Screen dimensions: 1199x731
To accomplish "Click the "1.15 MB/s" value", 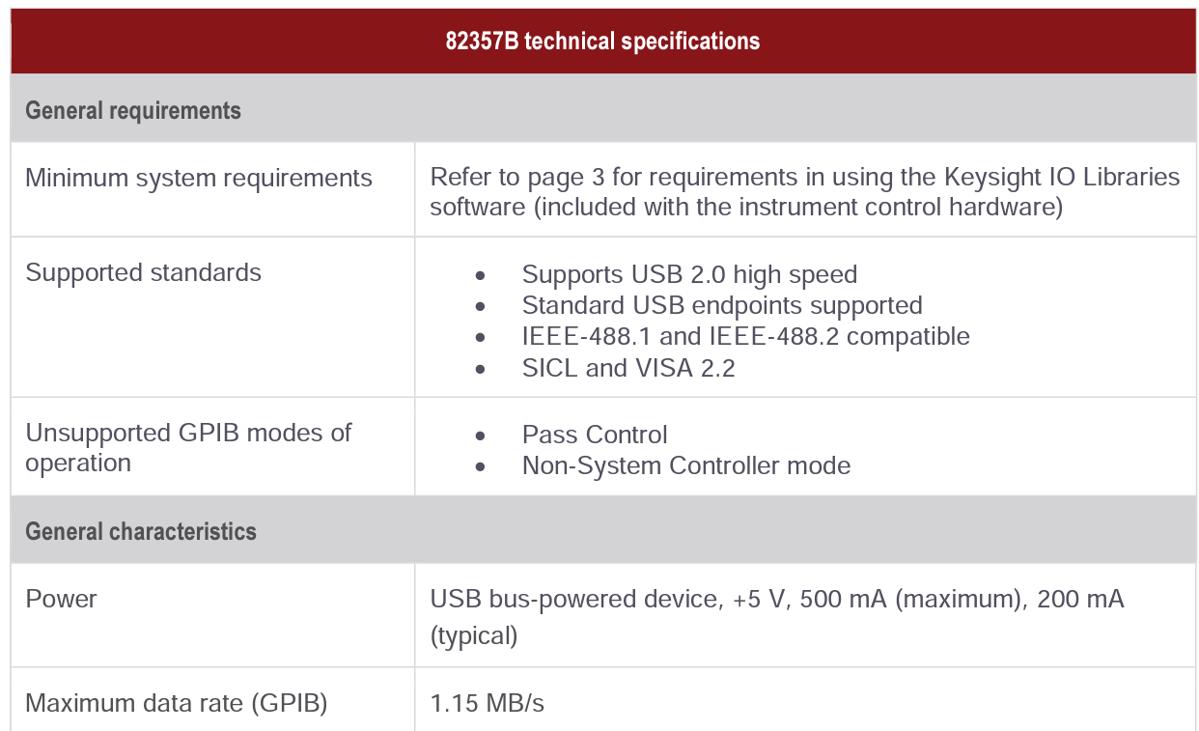I will click(x=488, y=704).
